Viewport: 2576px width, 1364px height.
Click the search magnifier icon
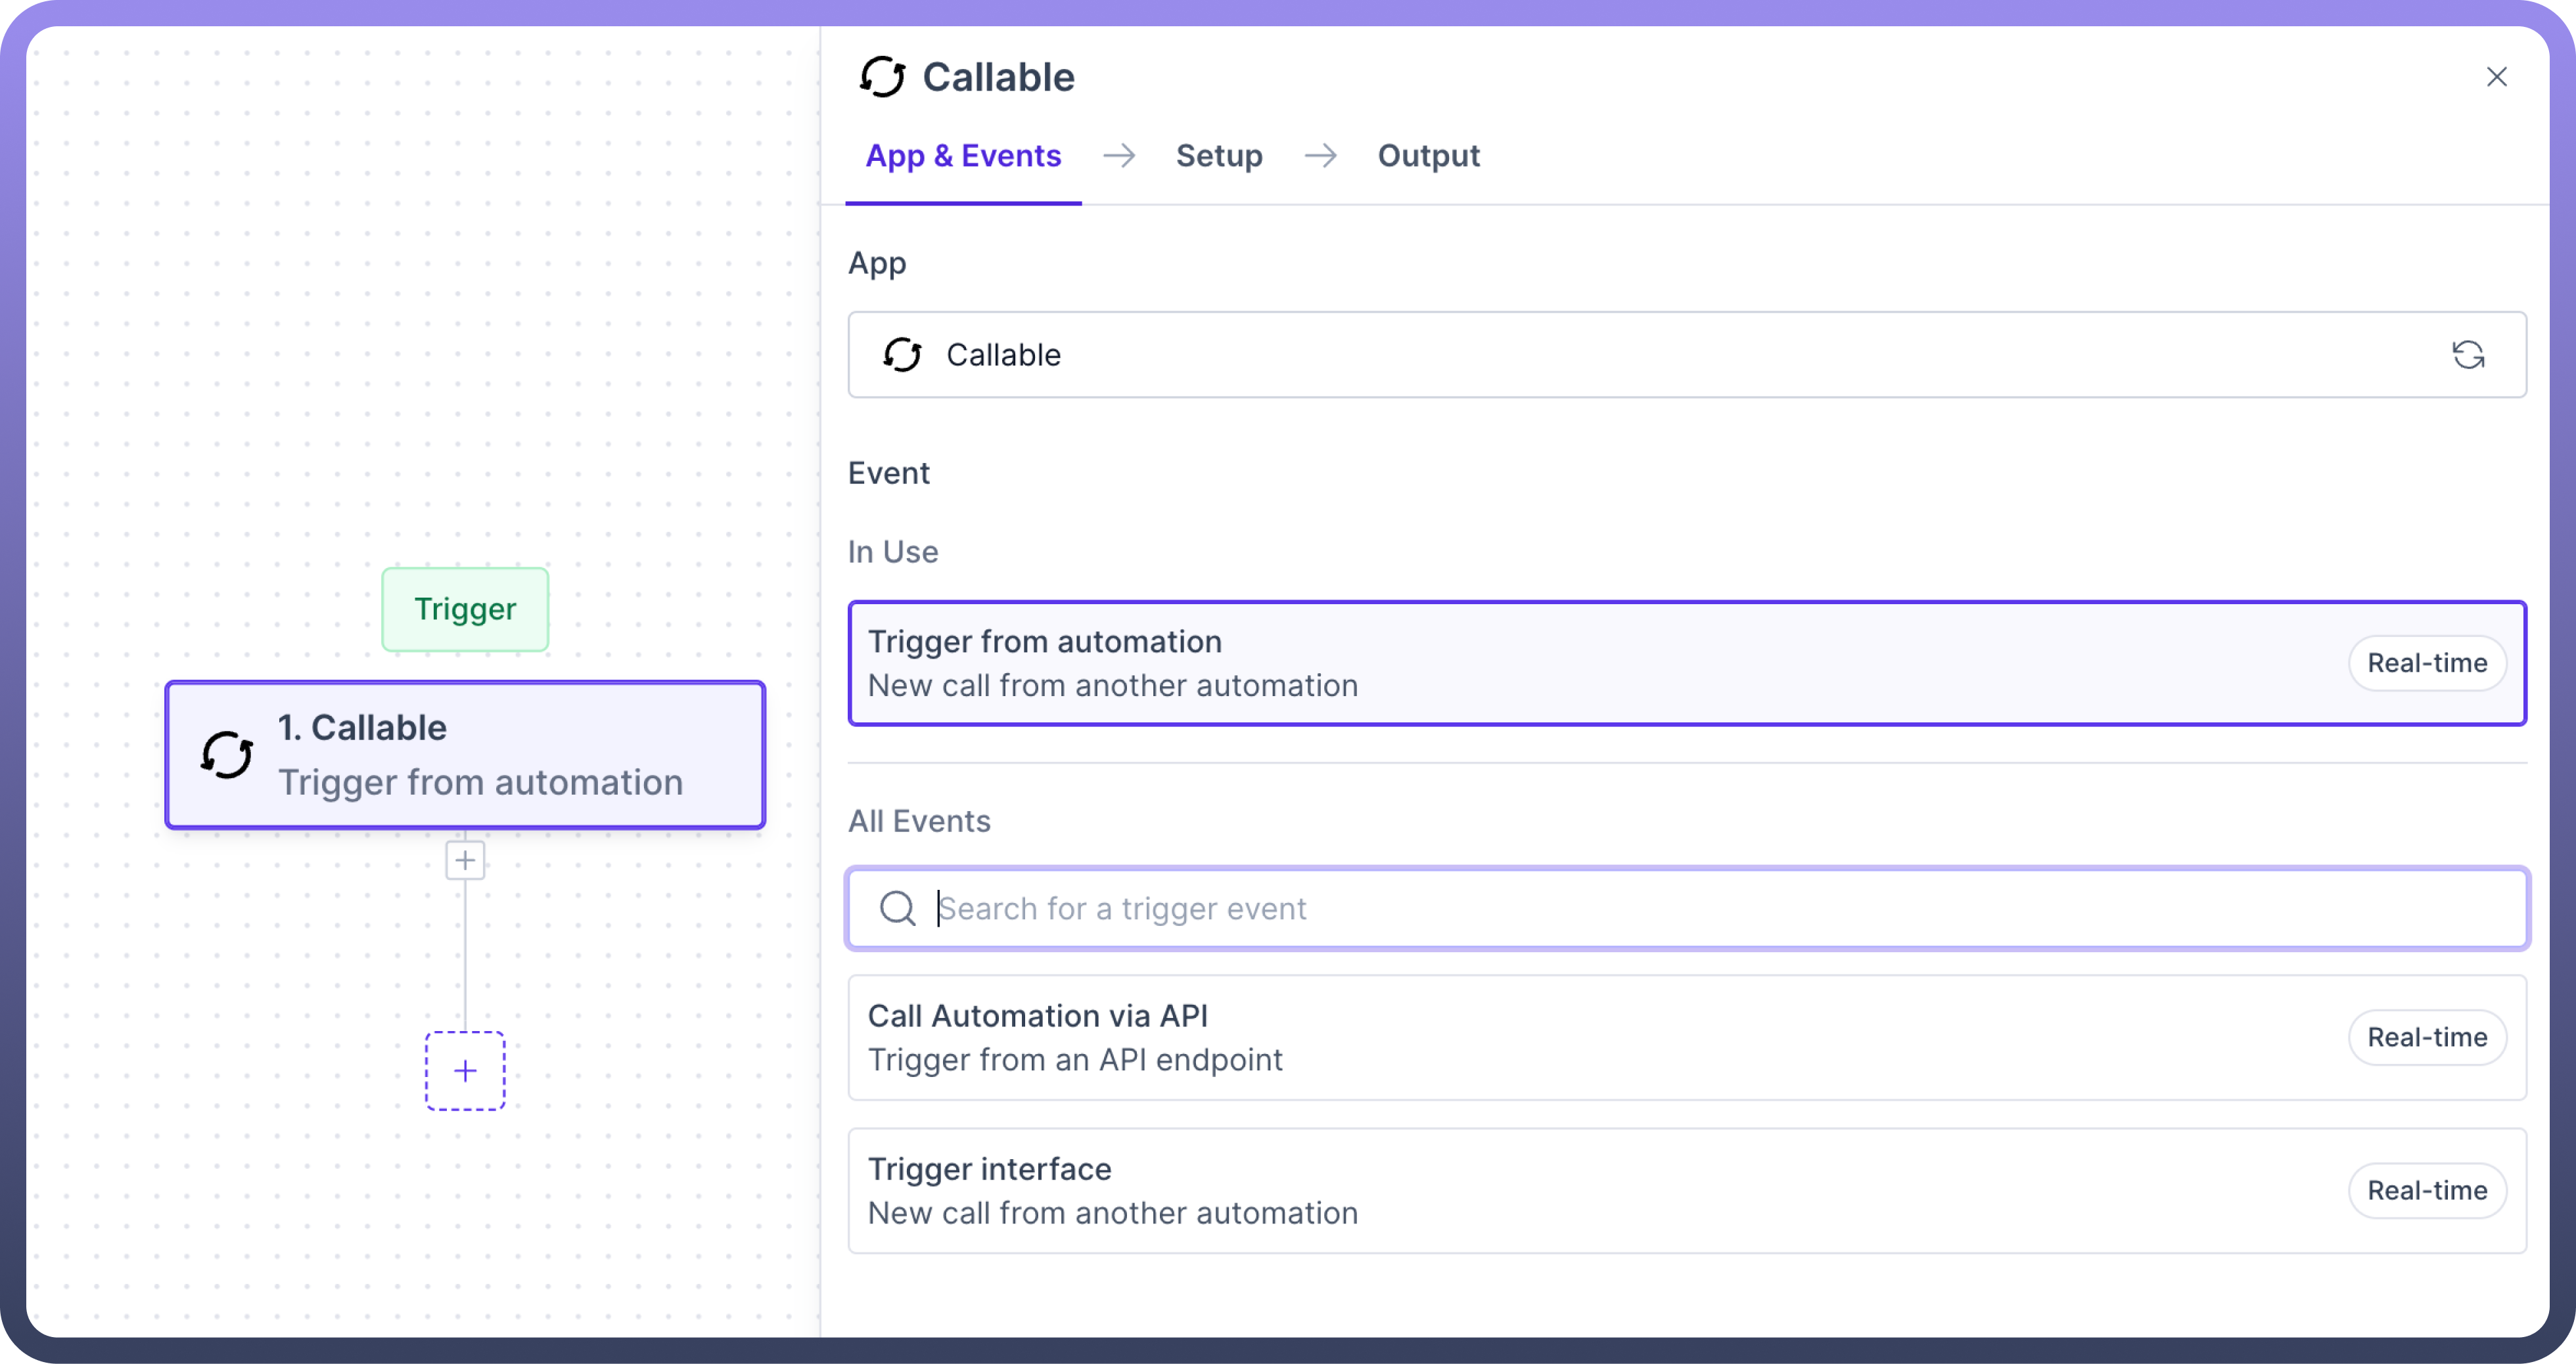(x=897, y=908)
